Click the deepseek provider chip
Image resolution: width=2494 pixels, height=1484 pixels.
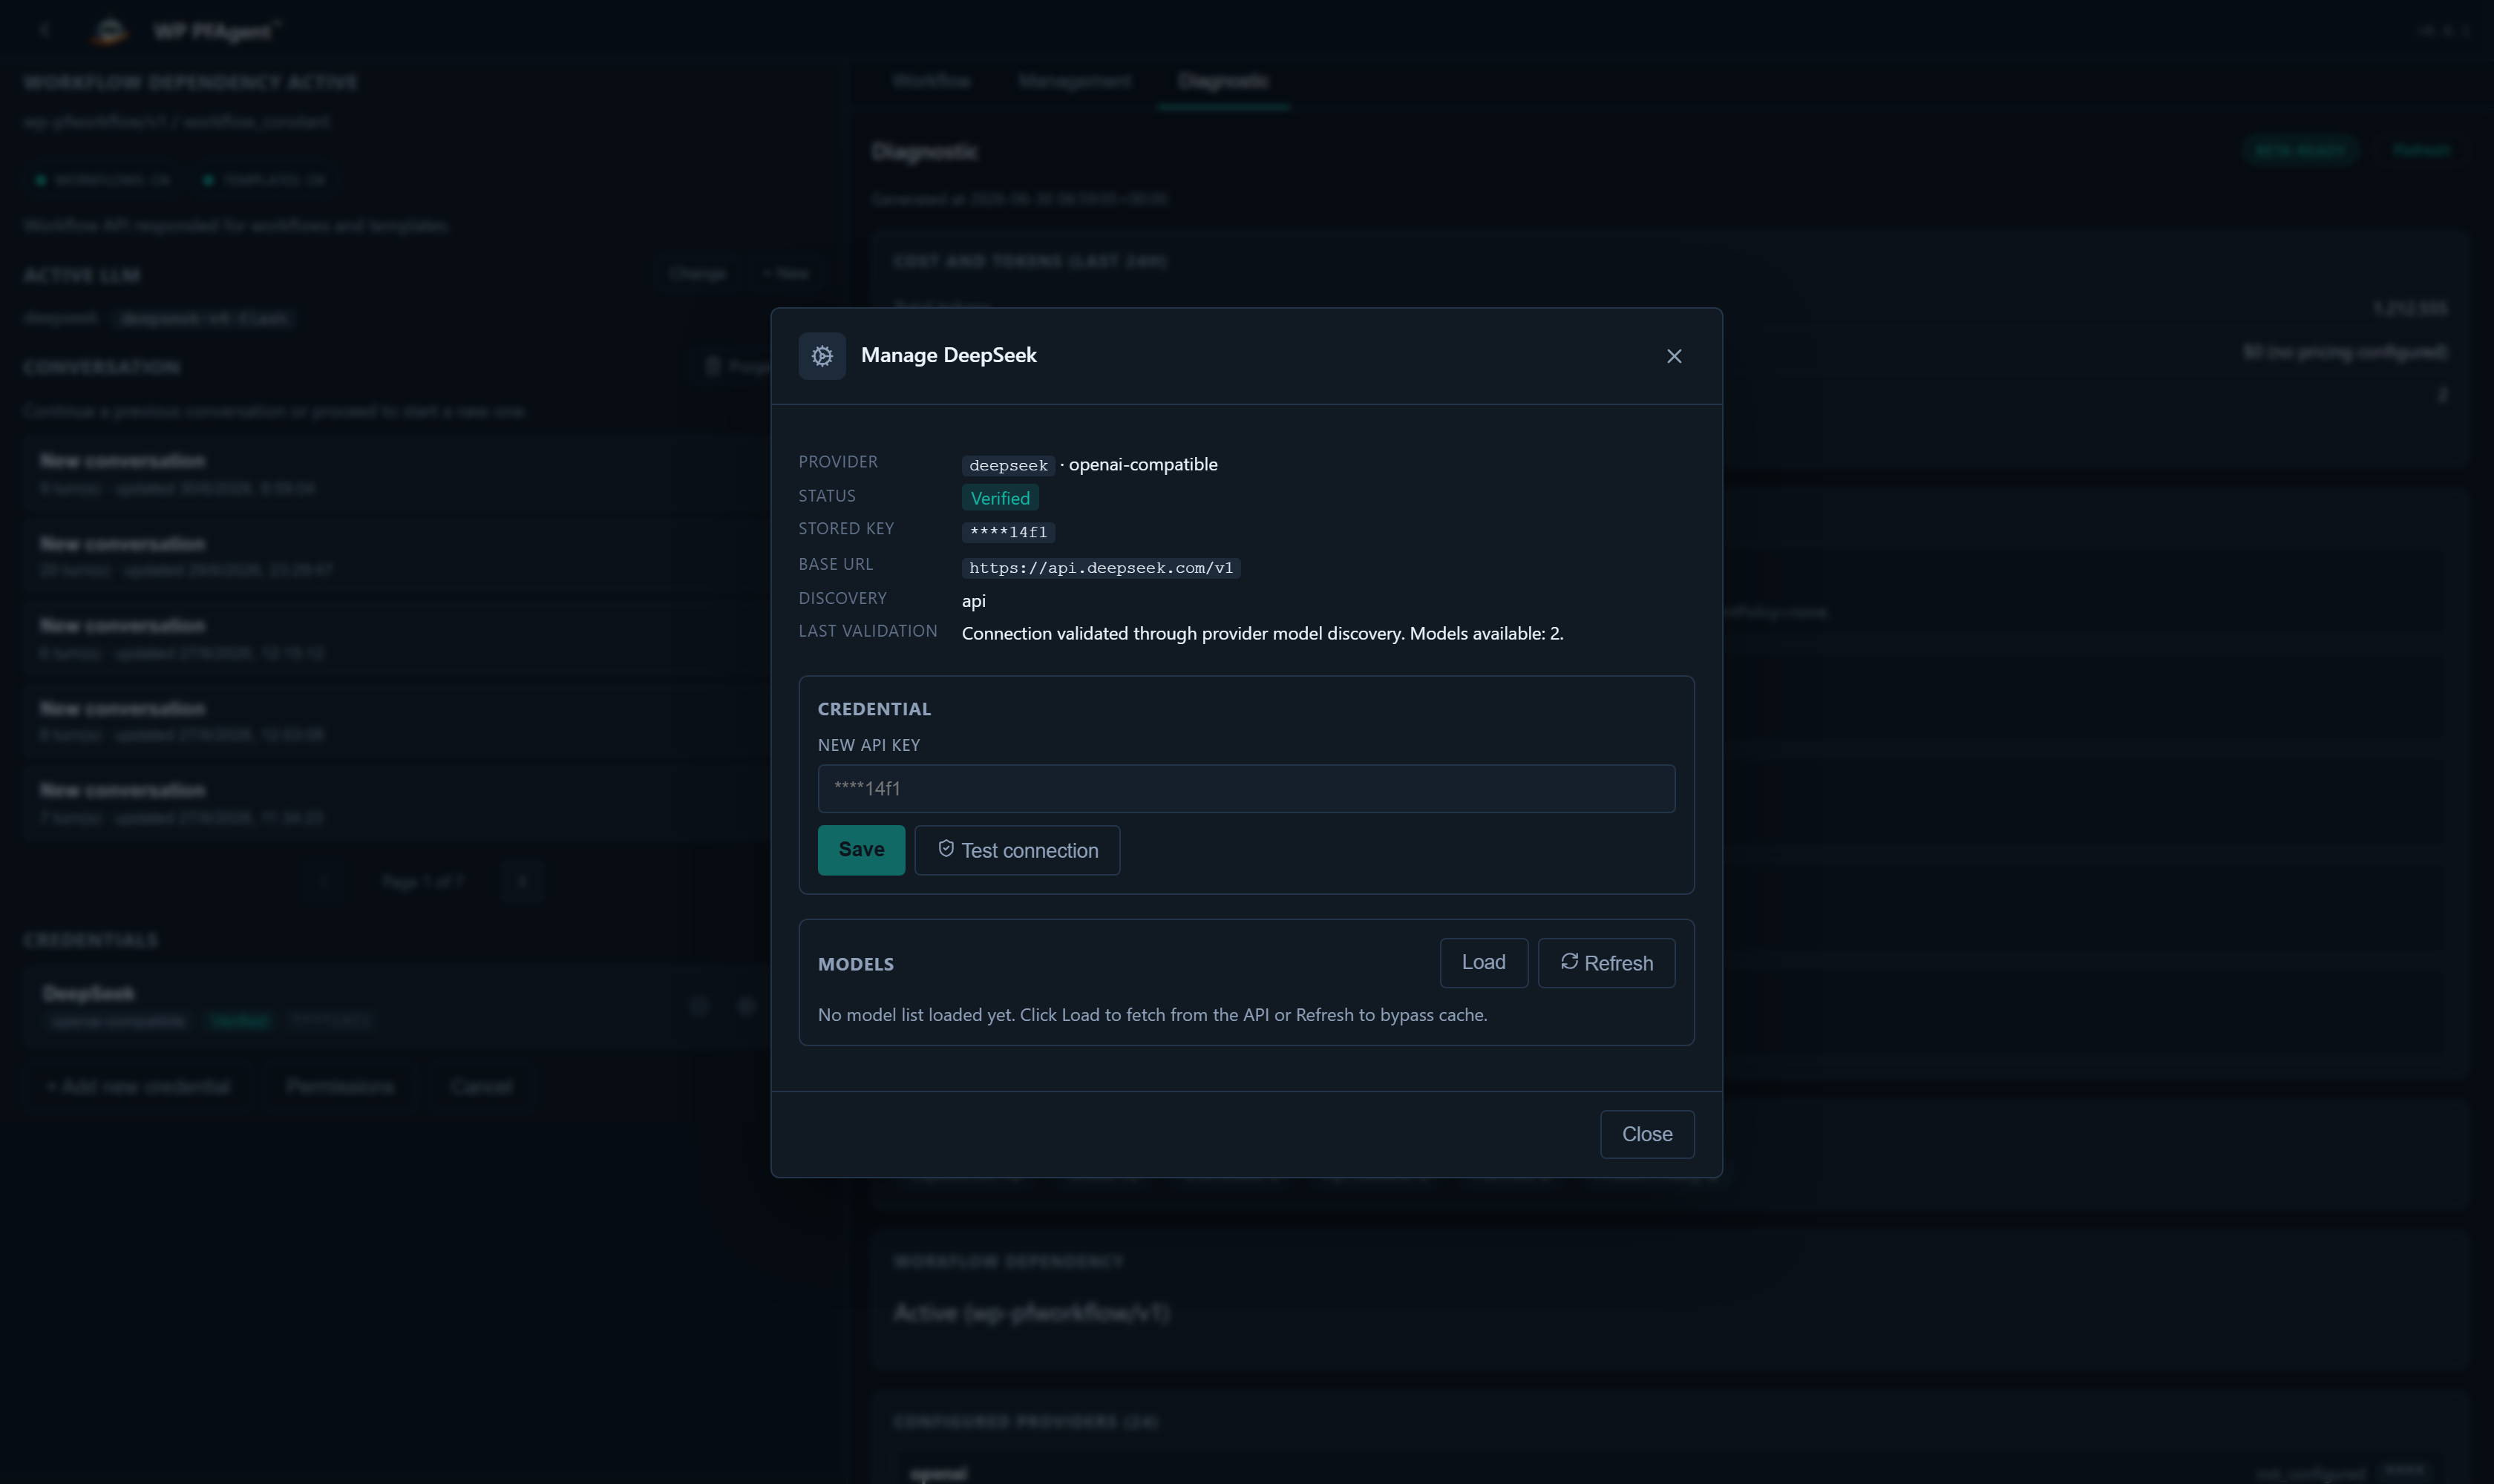point(1007,466)
